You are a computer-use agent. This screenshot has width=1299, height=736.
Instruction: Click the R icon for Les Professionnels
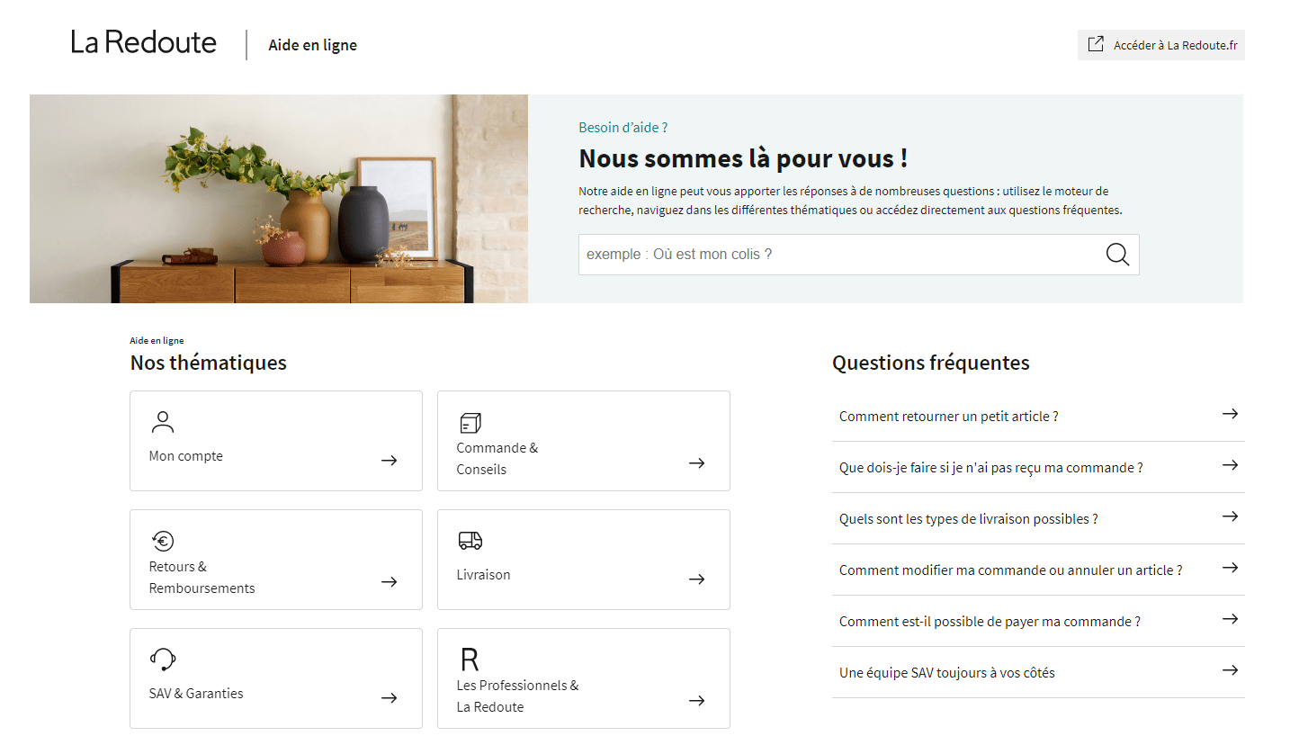470,660
